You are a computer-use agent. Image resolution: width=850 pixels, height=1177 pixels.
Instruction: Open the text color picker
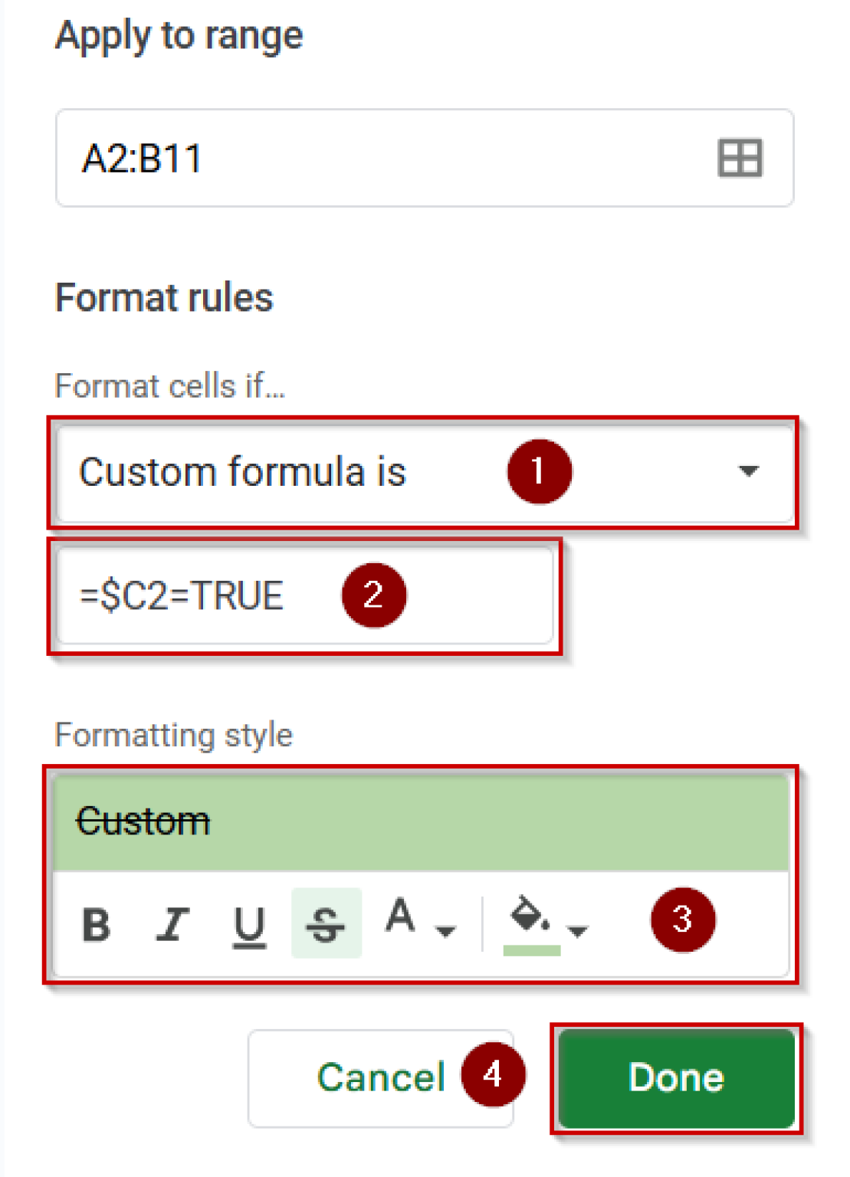[x=399, y=920]
